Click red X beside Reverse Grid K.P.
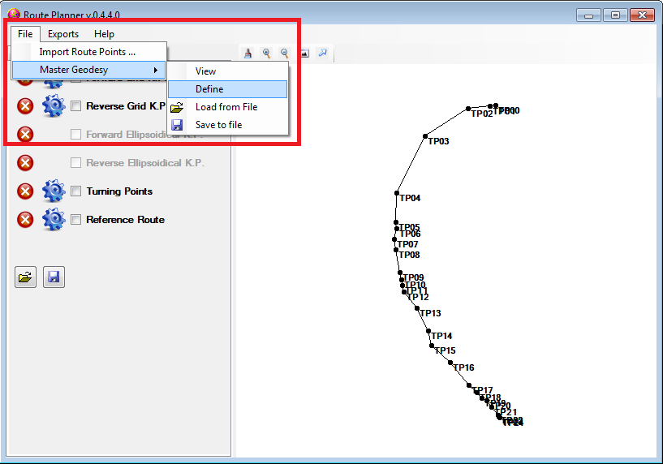 coord(25,106)
